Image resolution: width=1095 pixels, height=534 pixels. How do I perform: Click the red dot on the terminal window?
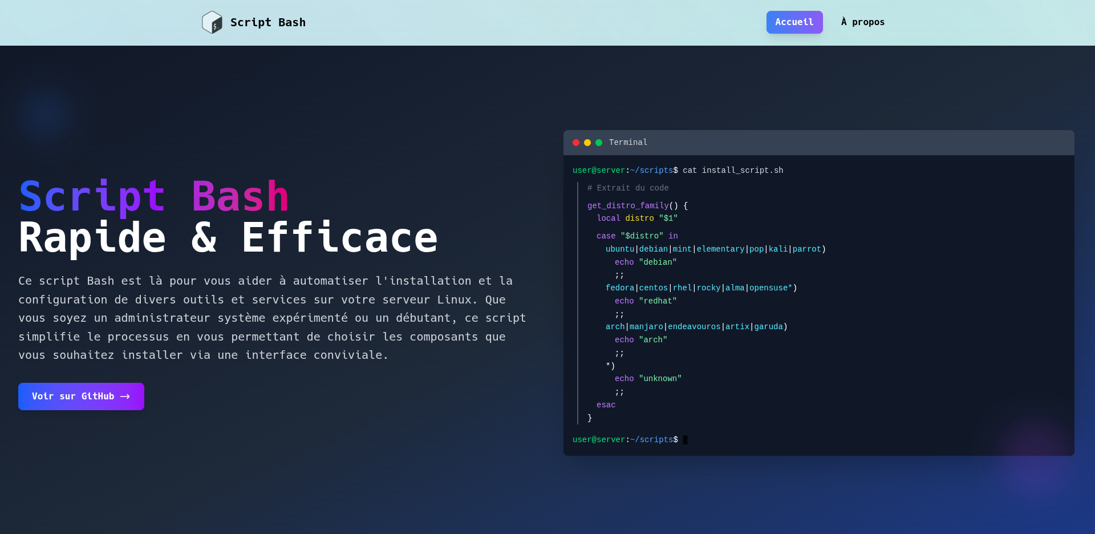tap(576, 143)
